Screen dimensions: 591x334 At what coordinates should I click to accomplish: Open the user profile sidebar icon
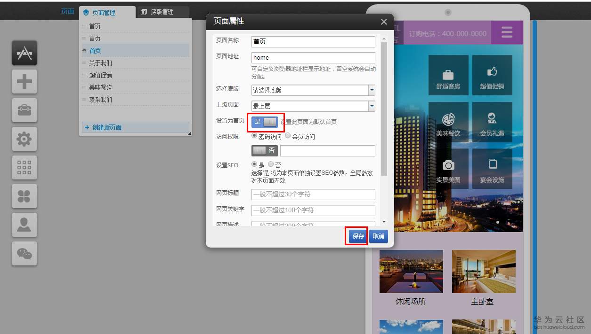click(x=24, y=225)
